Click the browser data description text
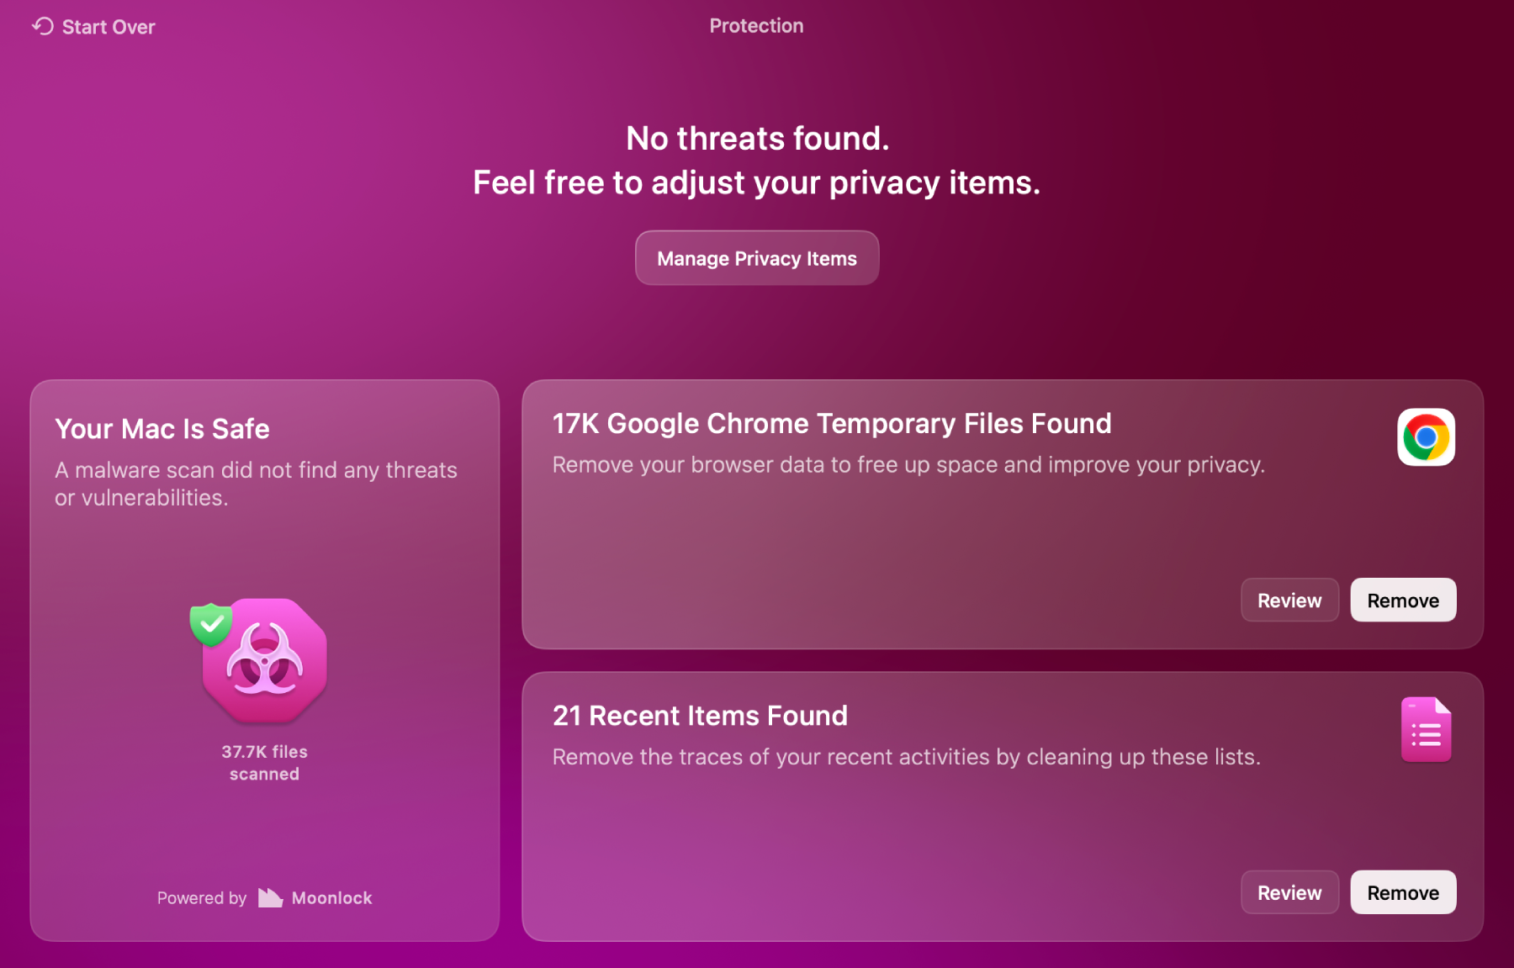The height and width of the screenshot is (968, 1514). pyautogui.click(x=908, y=464)
